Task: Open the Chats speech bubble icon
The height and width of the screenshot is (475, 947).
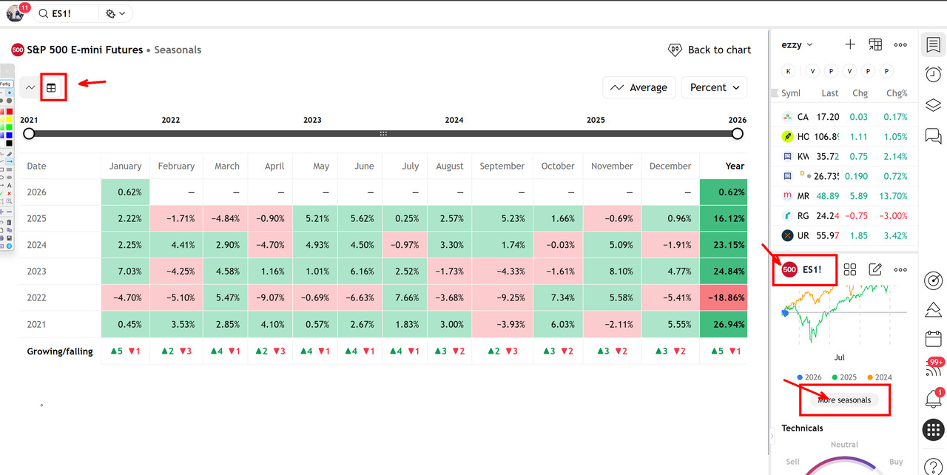Action: [933, 136]
